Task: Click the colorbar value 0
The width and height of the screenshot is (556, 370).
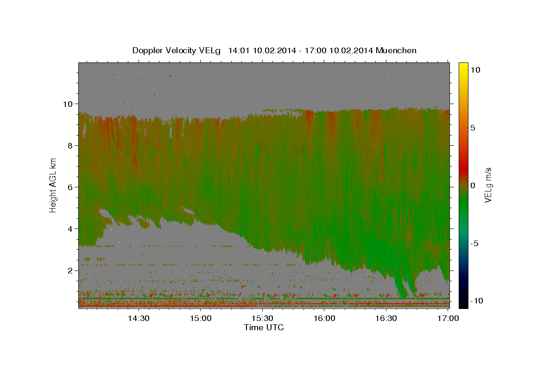Action: (474, 185)
